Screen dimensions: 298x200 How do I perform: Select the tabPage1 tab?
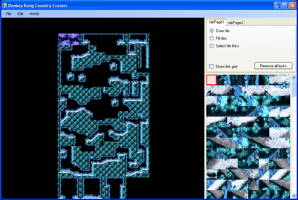(x=216, y=22)
